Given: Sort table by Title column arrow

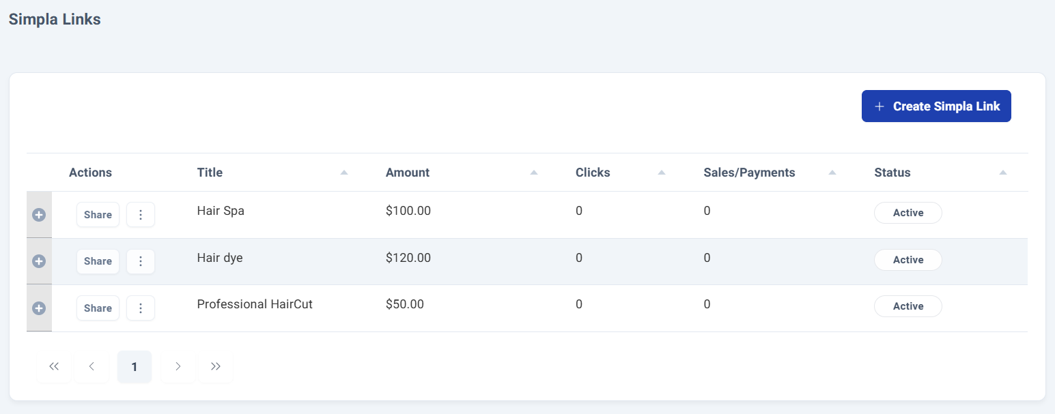Looking at the screenshot, I should point(344,173).
